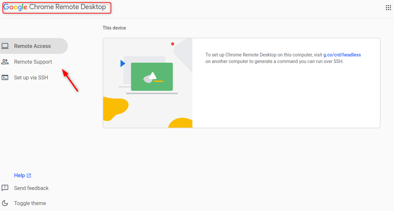Click the green monitor setup illustration

click(x=151, y=76)
